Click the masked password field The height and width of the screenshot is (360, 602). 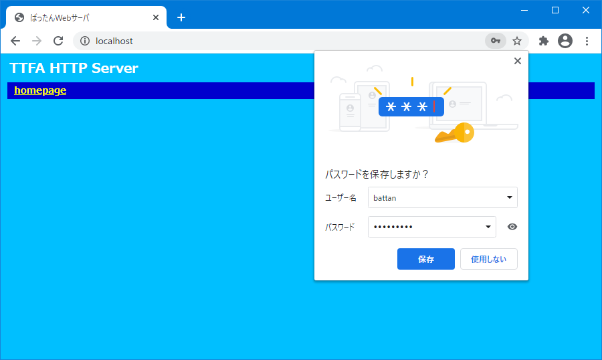click(432, 227)
